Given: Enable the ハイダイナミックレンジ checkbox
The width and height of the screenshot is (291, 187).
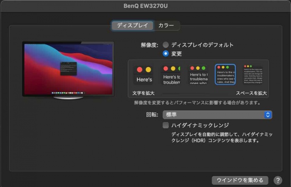Looking at the screenshot, I should tap(165, 125).
